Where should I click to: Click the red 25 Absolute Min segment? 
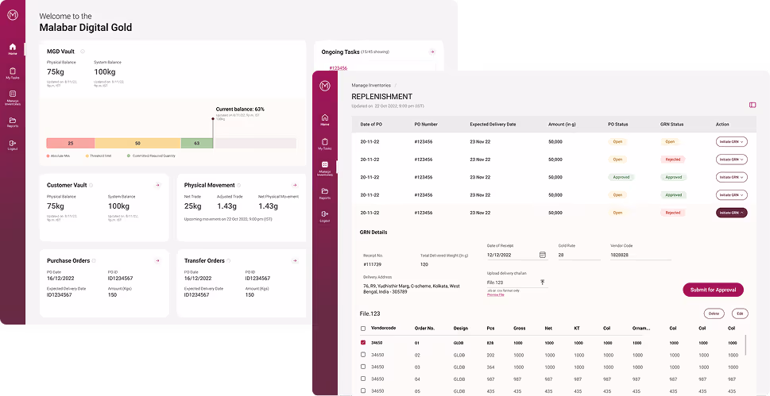(x=70, y=144)
